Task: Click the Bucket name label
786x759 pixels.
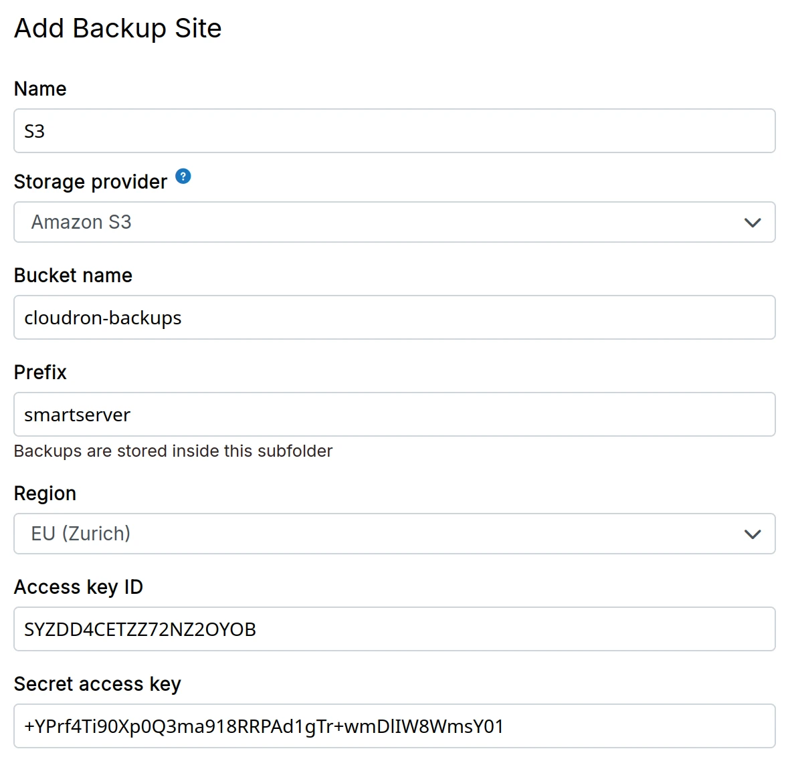Action: pyautogui.click(x=73, y=276)
